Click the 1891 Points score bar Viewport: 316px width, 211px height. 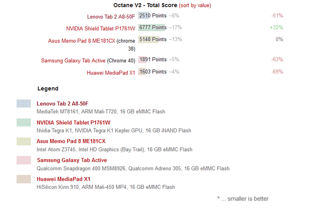[142, 60]
